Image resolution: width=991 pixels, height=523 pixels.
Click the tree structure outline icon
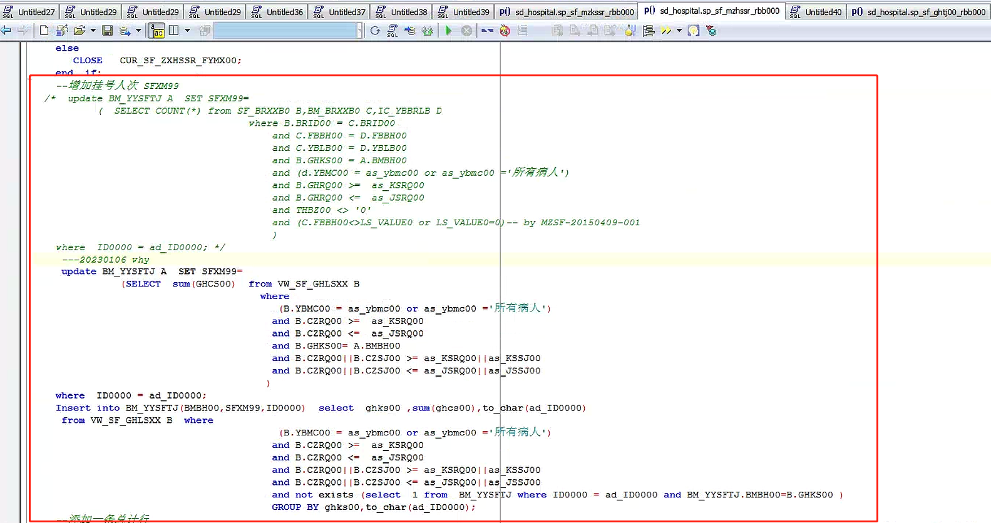tap(649, 31)
